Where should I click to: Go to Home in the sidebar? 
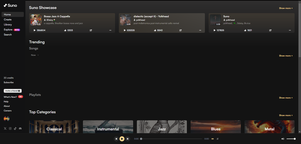13,15
